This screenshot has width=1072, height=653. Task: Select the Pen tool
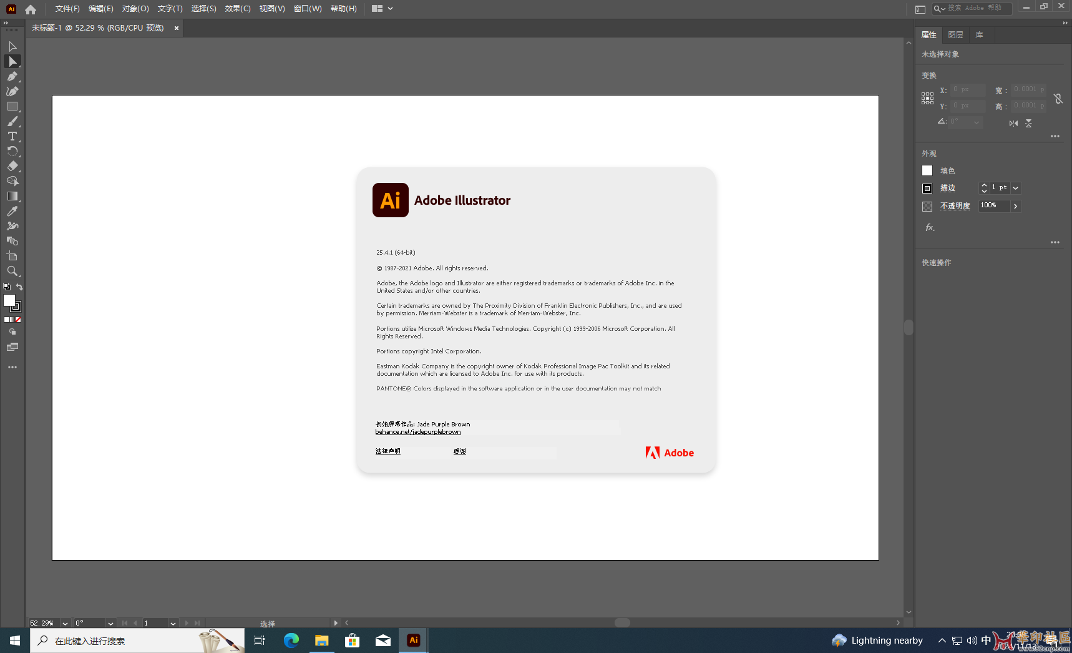(12, 76)
